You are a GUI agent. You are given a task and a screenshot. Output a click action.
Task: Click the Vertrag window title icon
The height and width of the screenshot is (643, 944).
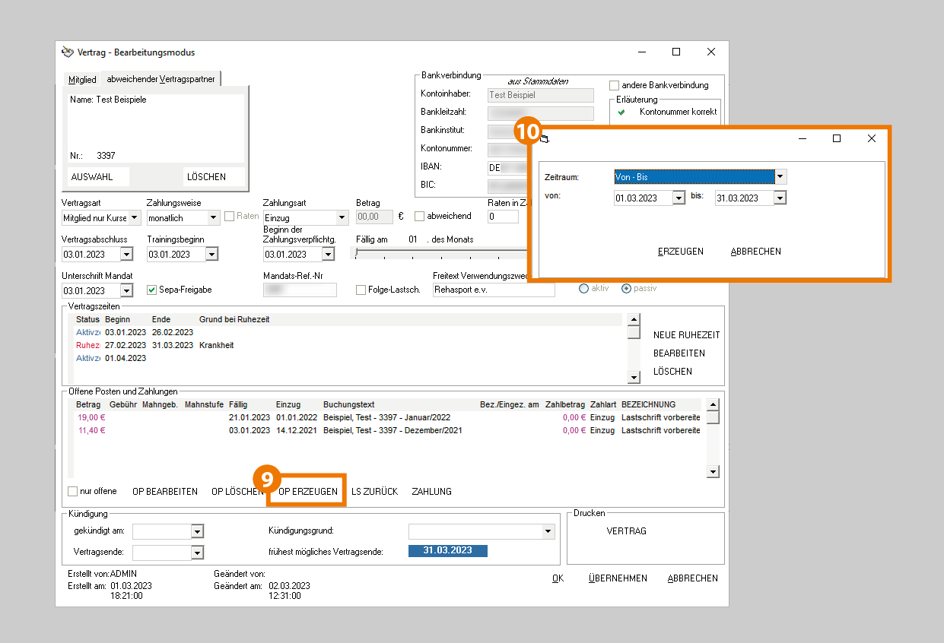tap(68, 52)
